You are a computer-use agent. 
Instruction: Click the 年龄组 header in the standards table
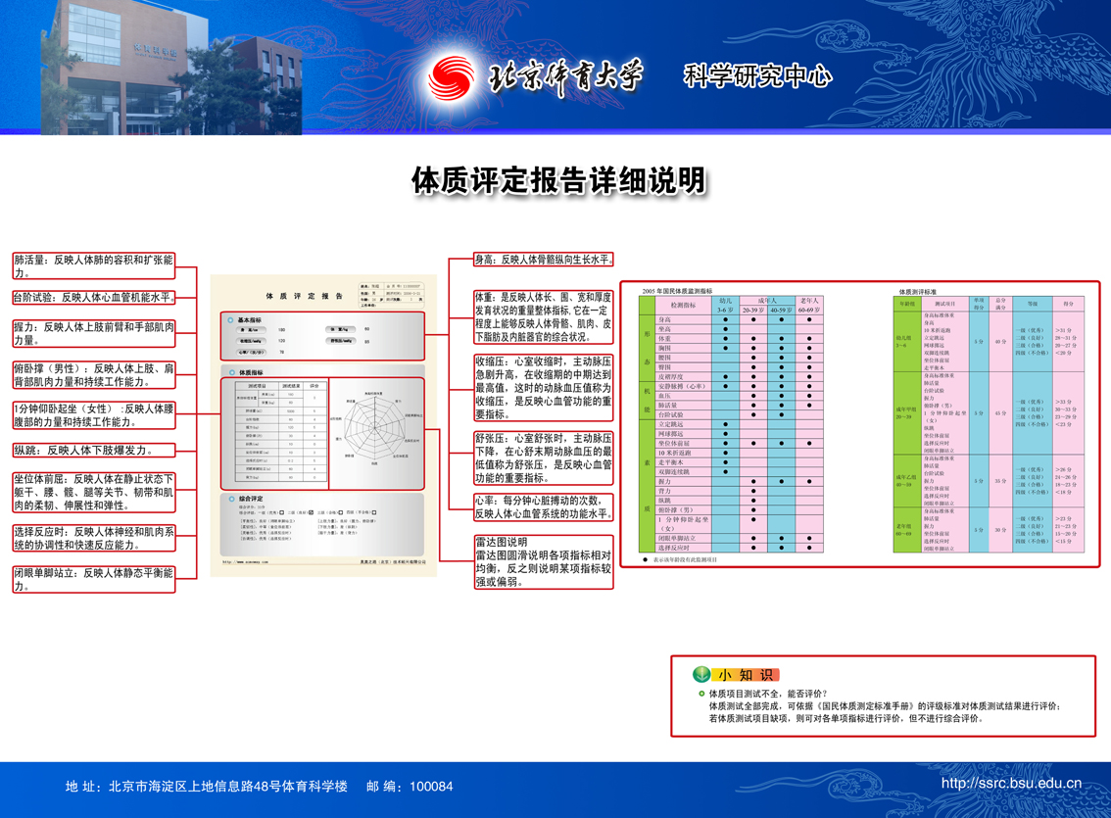point(907,304)
